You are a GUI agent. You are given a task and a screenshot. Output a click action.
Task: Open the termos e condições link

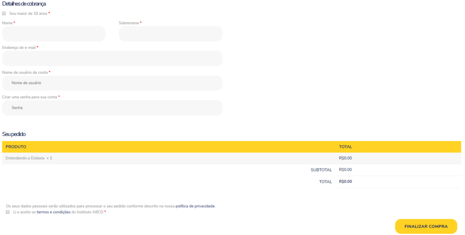click(54, 212)
